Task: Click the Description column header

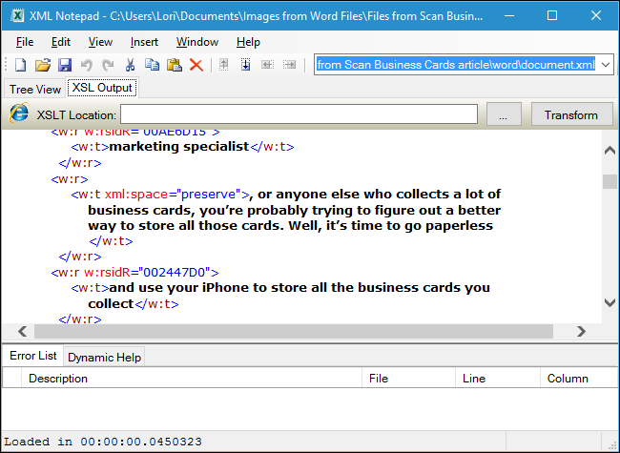Action: (x=192, y=379)
